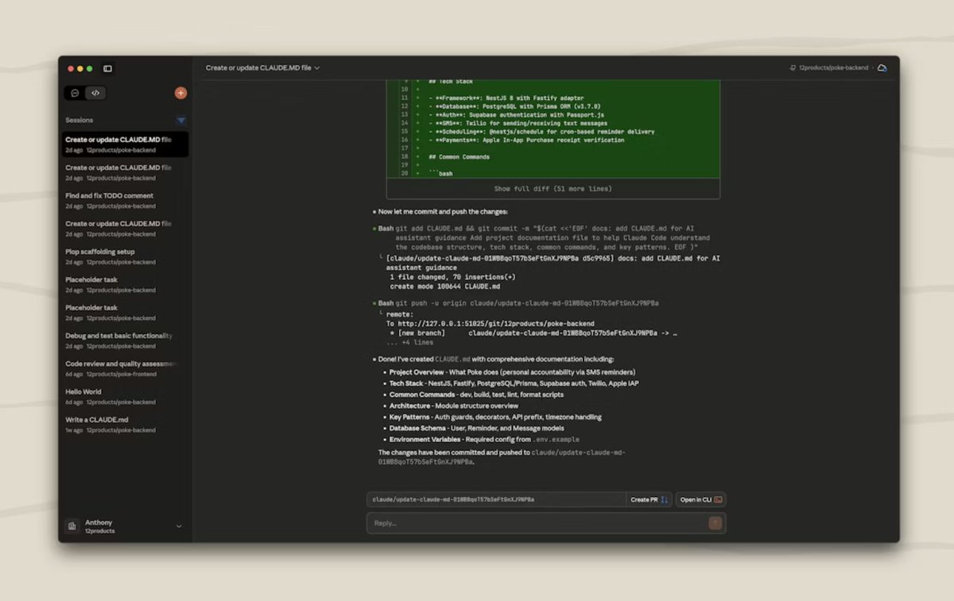Screen dimensions: 954x601
Task: Click the Key Patterns bullet
Action: [x=495, y=417]
